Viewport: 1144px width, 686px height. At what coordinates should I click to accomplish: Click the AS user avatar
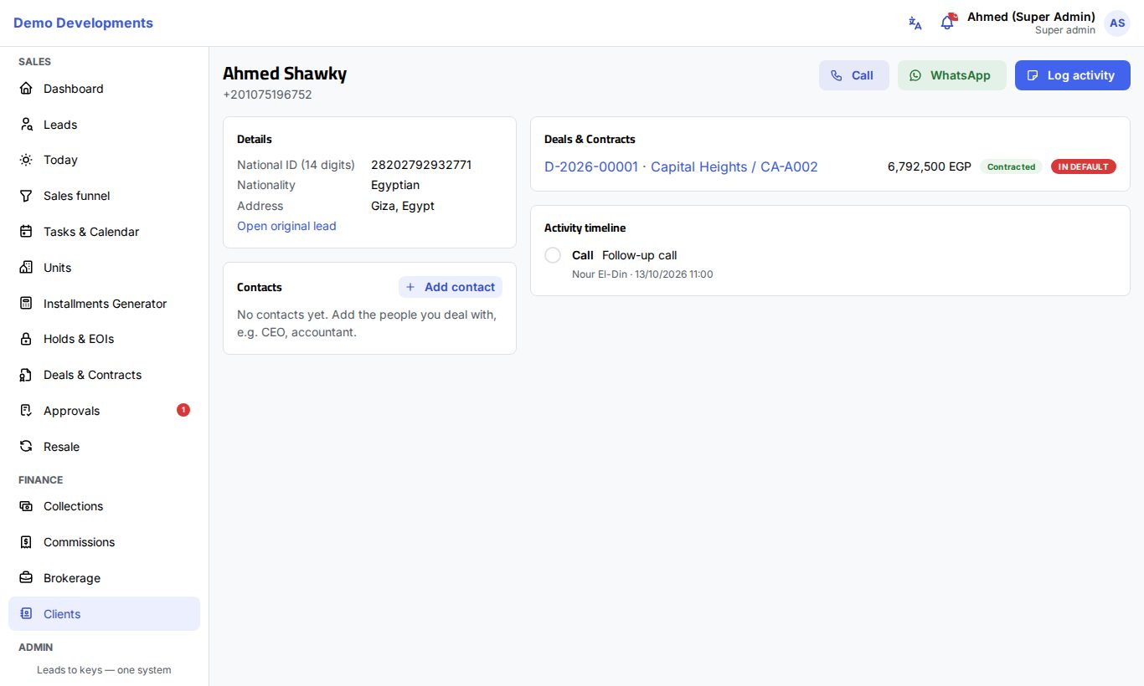pos(1117,23)
